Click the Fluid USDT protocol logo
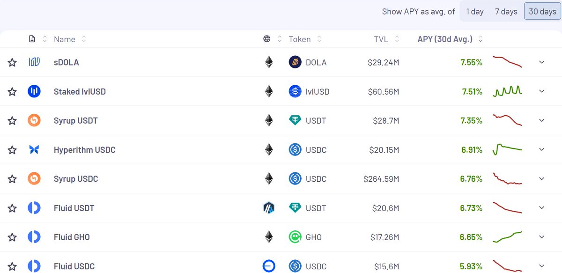The height and width of the screenshot is (273, 562). pyautogui.click(x=34, y=208)
